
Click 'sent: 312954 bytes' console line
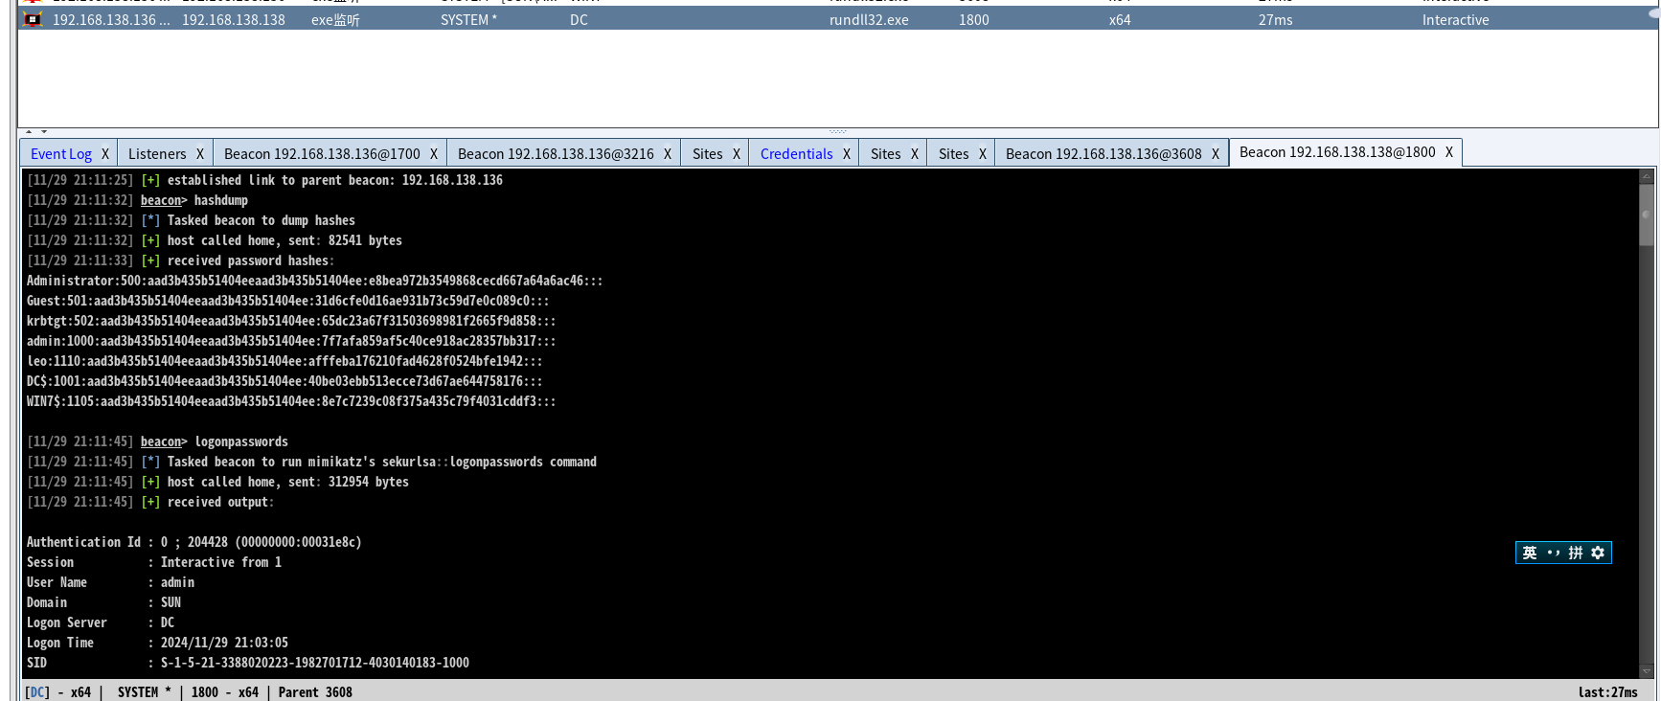[217, 482]
